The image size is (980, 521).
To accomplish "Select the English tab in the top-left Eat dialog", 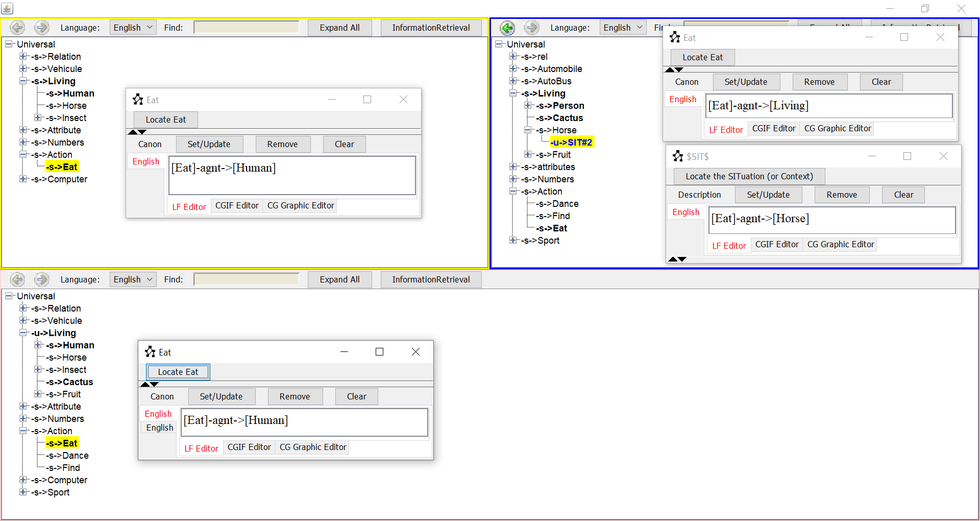I will point(146,161).
